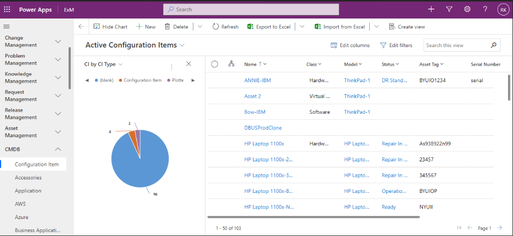This screenshot has height=236, width=513.
Task: Refresh the configuration items list
Action: point(225,27)
